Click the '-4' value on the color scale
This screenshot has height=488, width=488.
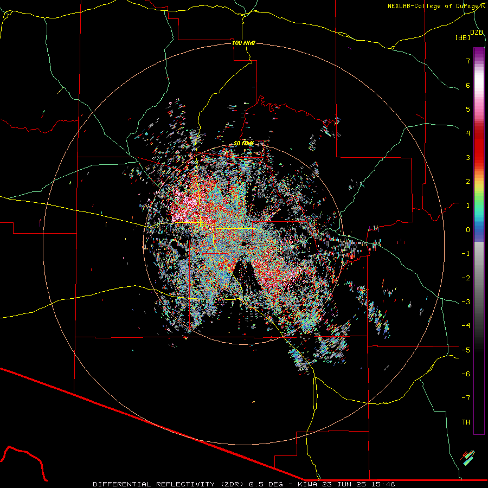tap(466, 326)
